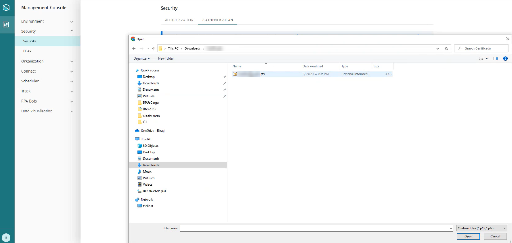The width and height of the screenshot is (512, 243).
Task: Sort by Type column header
Action: click(x=345, y=66)
